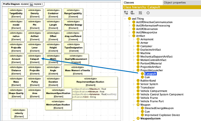Open the Classes tab
This screenshot has width=201, height=121.
point(129,3)
